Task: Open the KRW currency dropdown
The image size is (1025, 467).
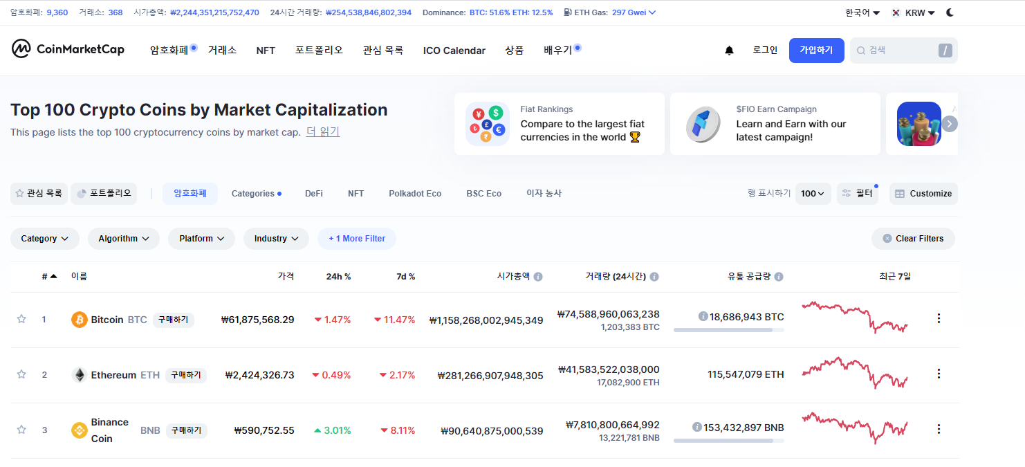Action: pyautogui.click(x=913, y=12)
